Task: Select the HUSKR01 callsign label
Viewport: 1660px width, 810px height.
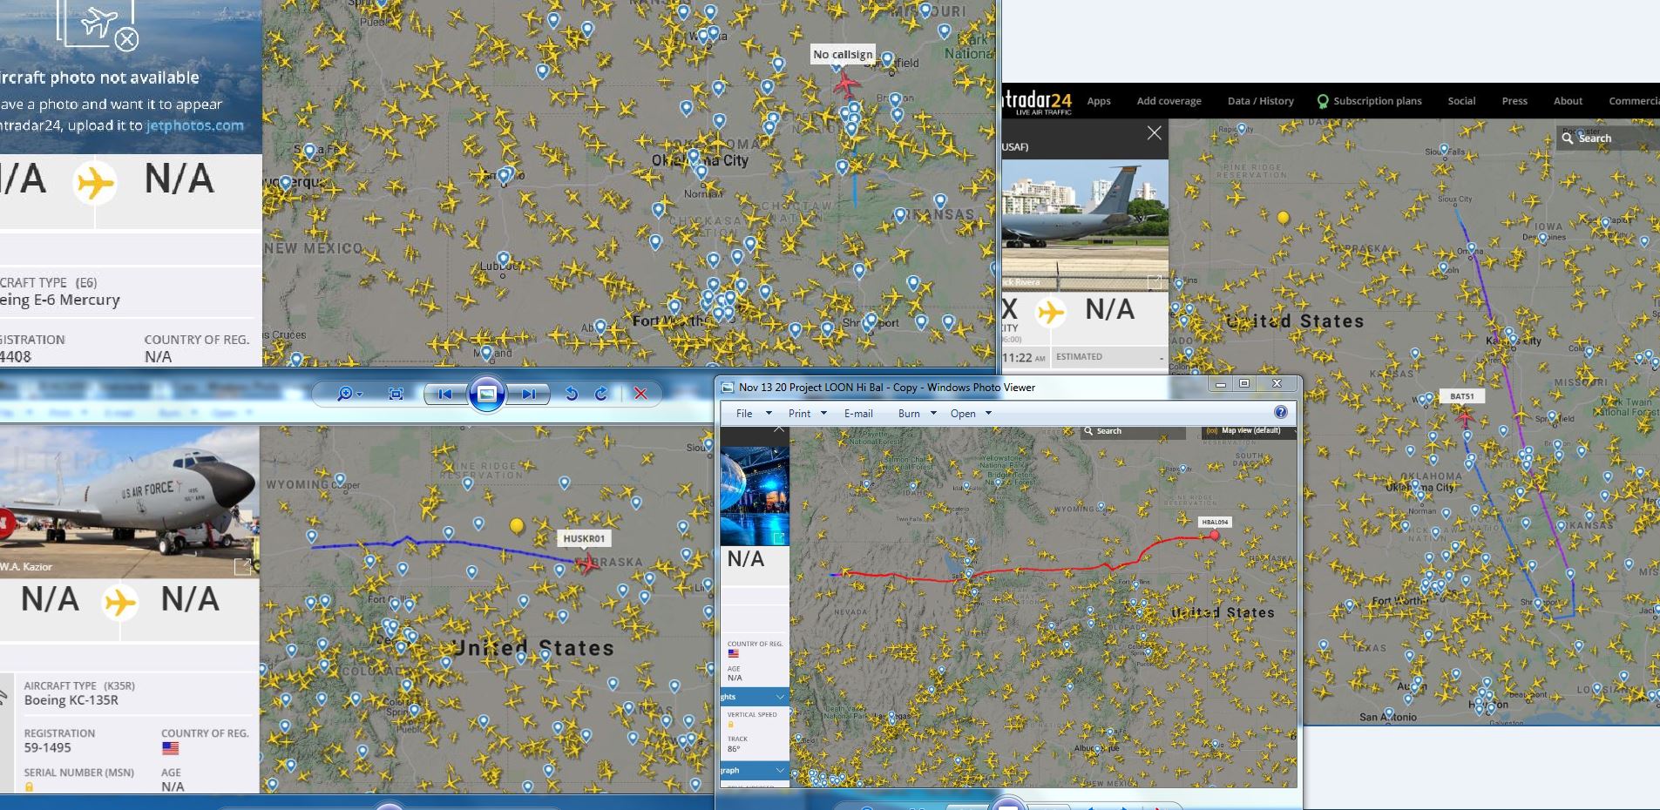Action: (x=584, y=538)
